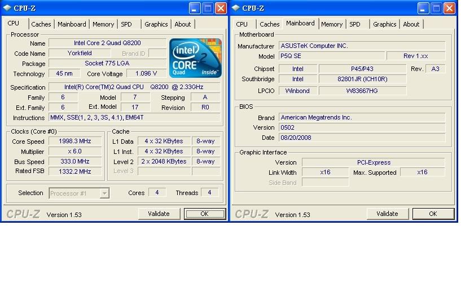Show the Graphics tab in left window
This screenshot has height=296, width=474.
pyautogui.click(x=156, y=24)
